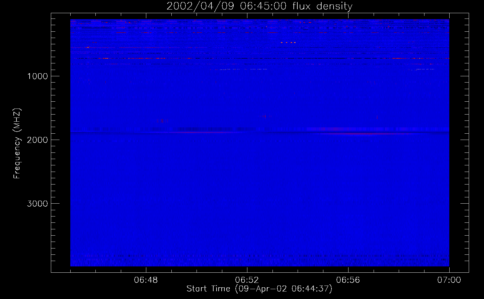Click the 06:56 time tick label
484x299 pixels.
(x=348, y=280)
